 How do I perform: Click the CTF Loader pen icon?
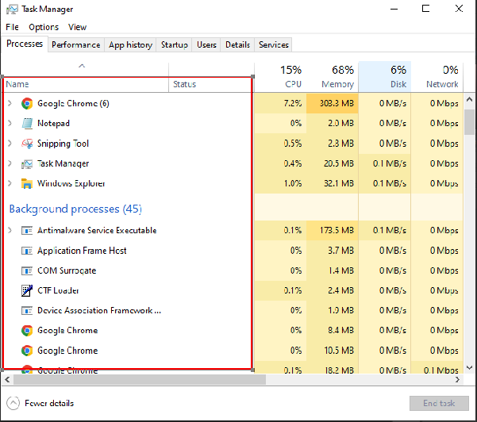[27, 290]
